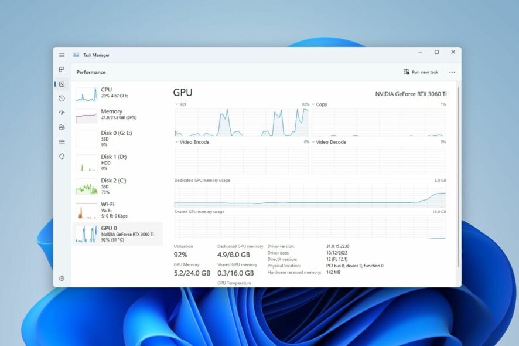Select Wi-Fi in performance list
The height and width of the screenshot is (346, 519).
[x=118, y=210]
